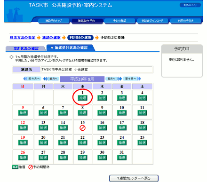Jump back two months via 前々月へ
The width and height of the screenshot is (207, 182).
pos(32,79)
